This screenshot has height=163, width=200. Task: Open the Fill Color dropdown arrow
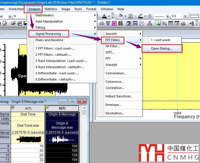tap(125, 16)
